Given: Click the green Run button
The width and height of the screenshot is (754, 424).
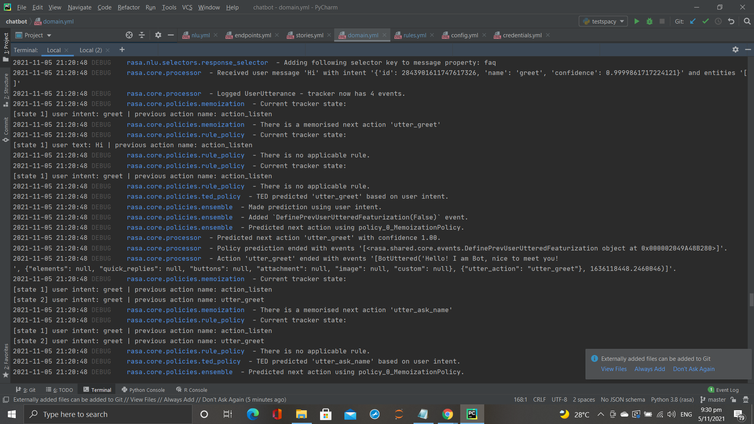Looking at the screenshot, I should pyautogui.click(x=637, y=21).
